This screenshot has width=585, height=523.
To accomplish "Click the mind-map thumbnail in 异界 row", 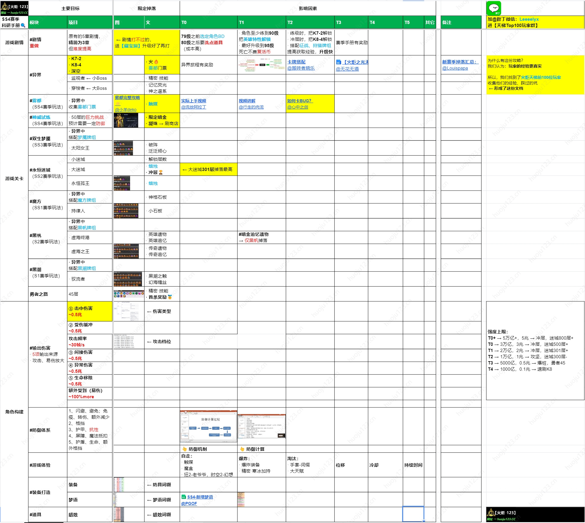I will pos(262,65).
